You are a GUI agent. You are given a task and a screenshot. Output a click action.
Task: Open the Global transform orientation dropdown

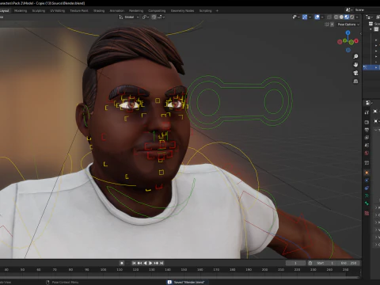129,17
